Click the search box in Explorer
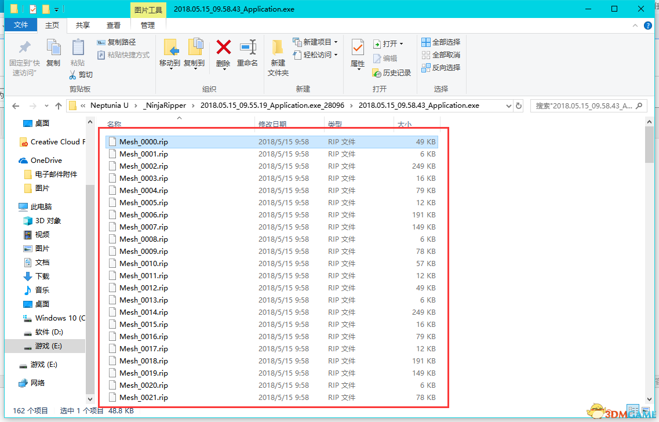Viewport: 659px width, 422px height. (585, 106)
